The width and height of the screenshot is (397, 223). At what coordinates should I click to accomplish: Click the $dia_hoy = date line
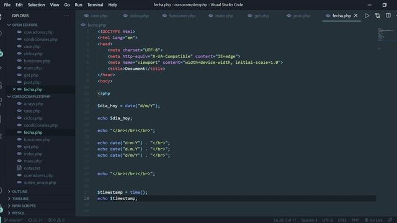click(128, 106)
